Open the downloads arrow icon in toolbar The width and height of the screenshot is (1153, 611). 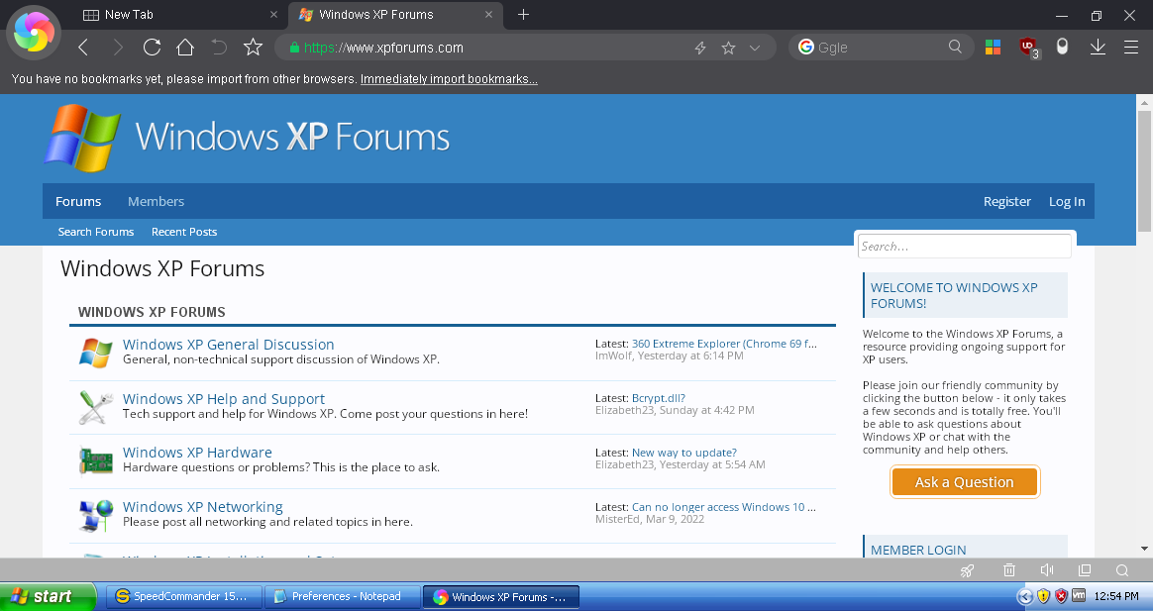click(x=1098, y=48)
